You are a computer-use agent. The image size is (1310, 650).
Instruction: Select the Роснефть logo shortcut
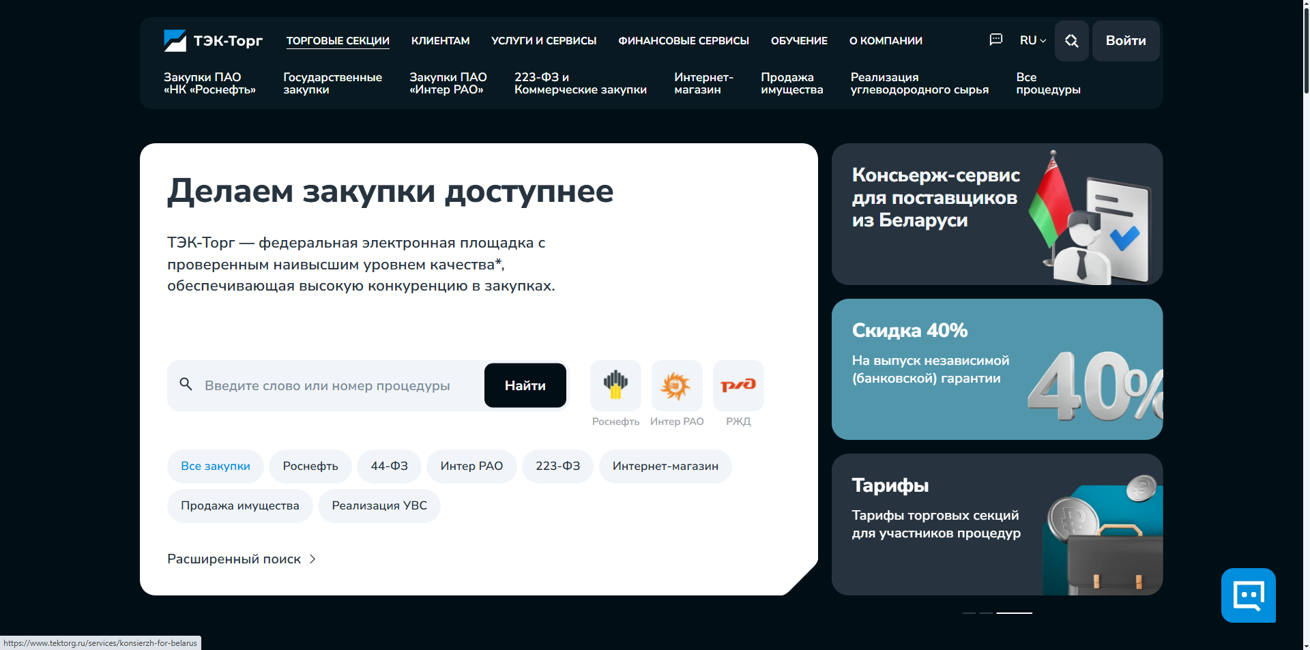(615, 385)
